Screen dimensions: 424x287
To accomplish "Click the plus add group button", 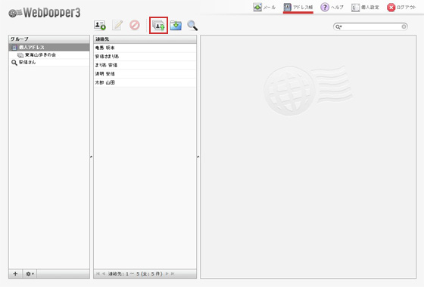I will click(x=15, y=273).
